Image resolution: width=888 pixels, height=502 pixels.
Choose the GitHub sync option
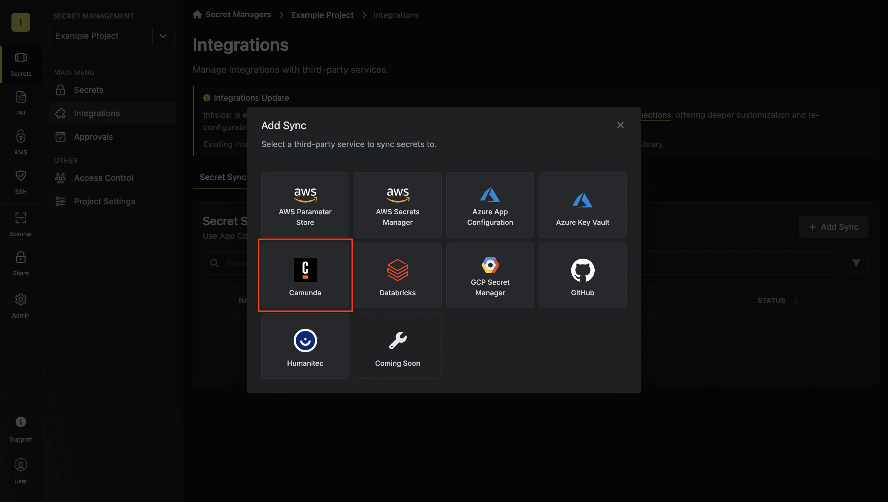[583, 275]
